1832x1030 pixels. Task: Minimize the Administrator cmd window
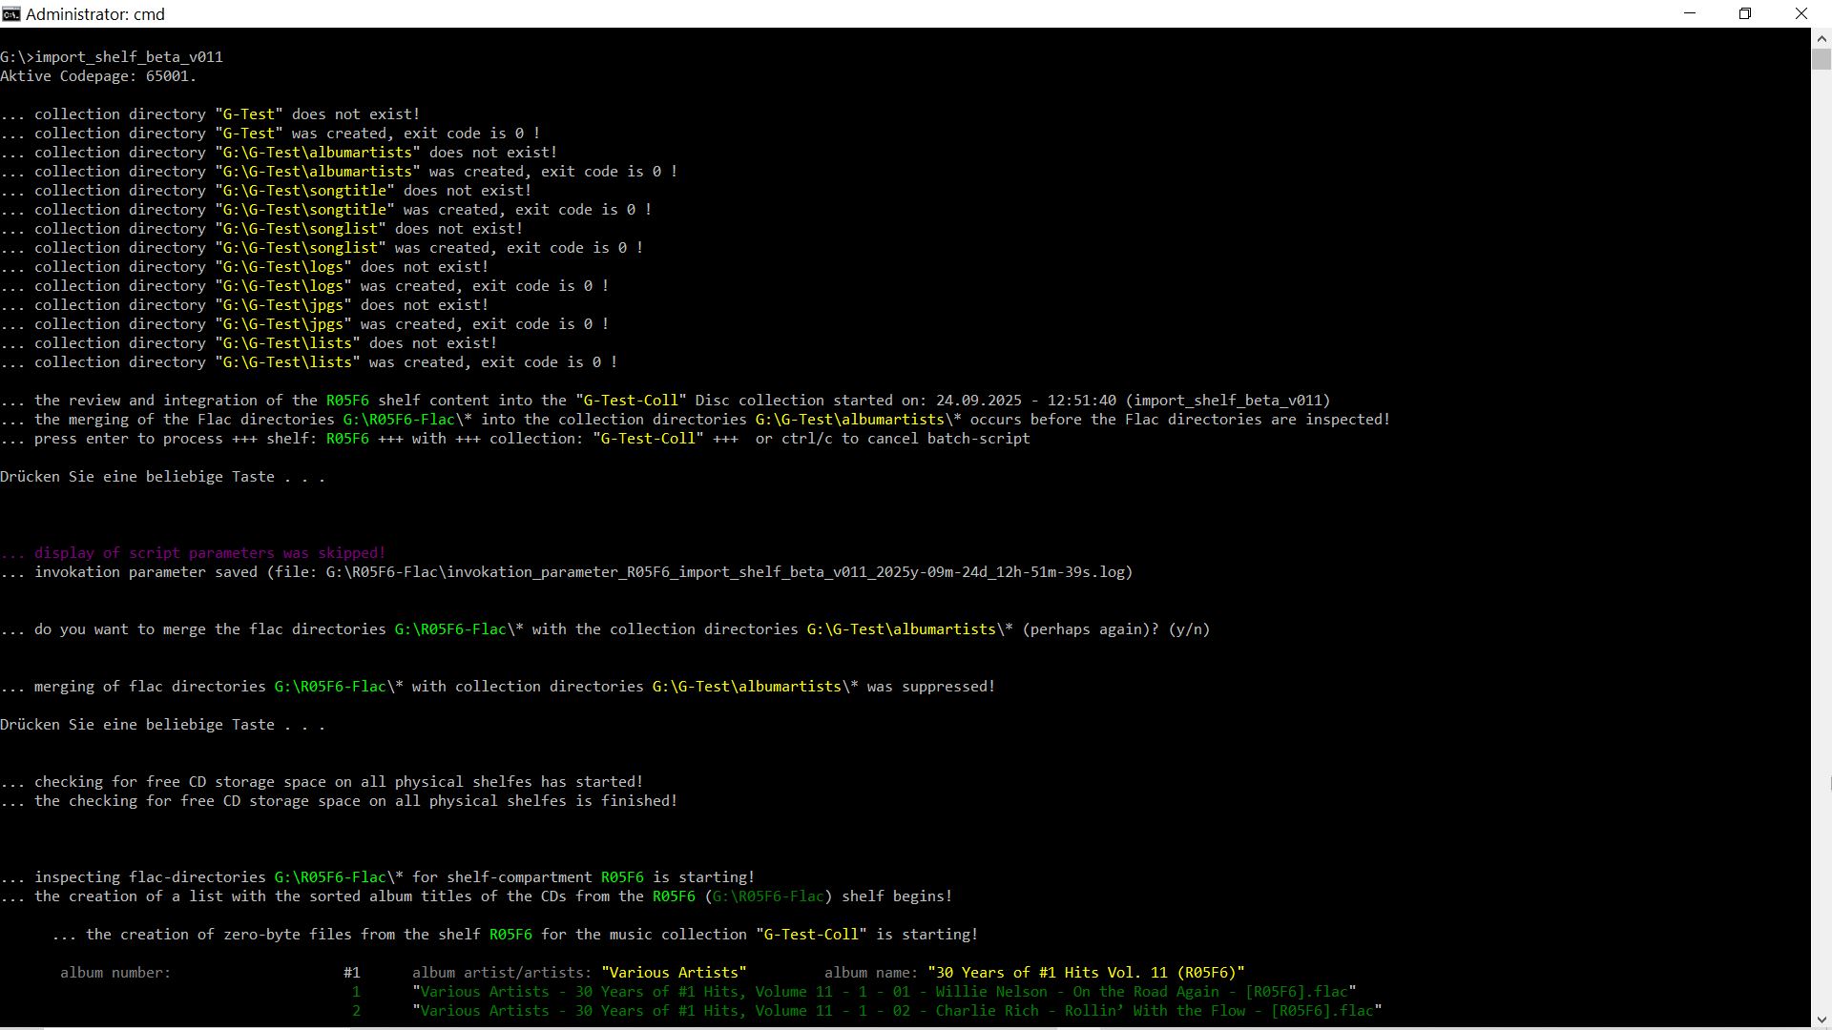[x=1690, y=13]
